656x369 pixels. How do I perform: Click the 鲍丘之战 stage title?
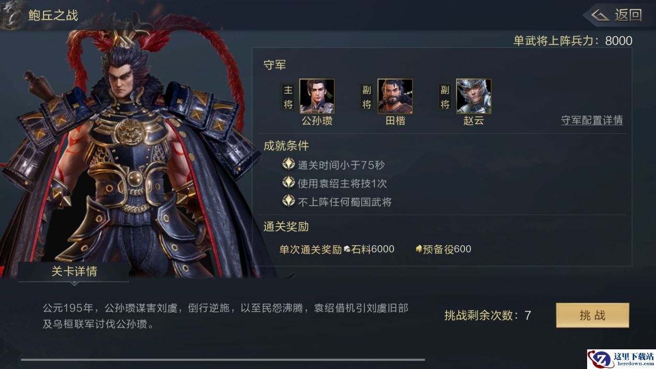coord(53,15)
